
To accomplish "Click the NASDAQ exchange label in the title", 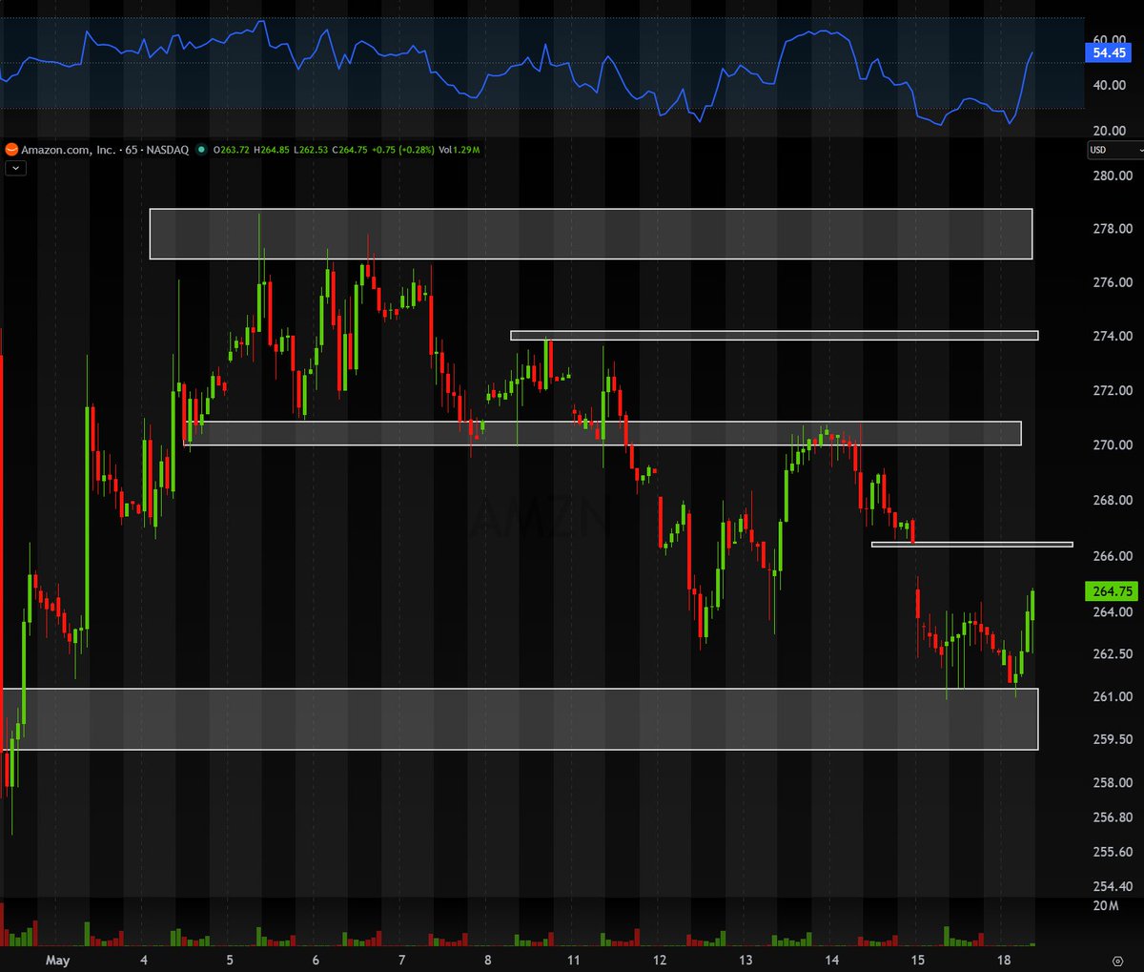I will (x=167, y=150).
